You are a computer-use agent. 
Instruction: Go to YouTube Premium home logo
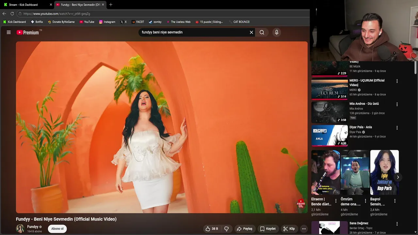(28, 32)
